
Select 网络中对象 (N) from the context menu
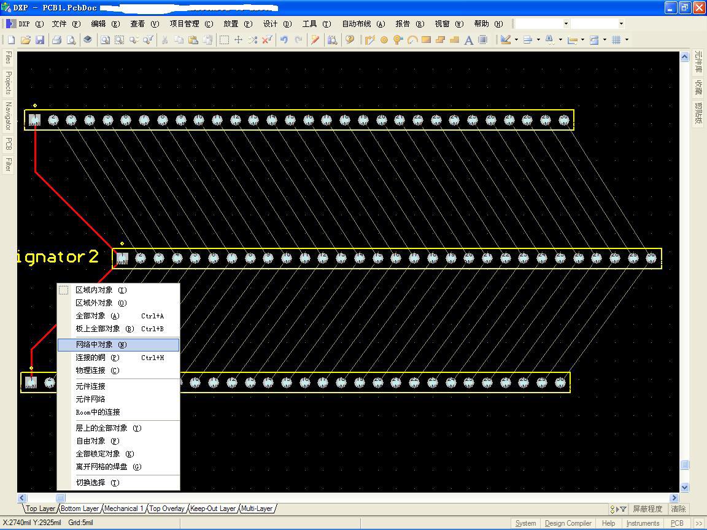(101, 345)
